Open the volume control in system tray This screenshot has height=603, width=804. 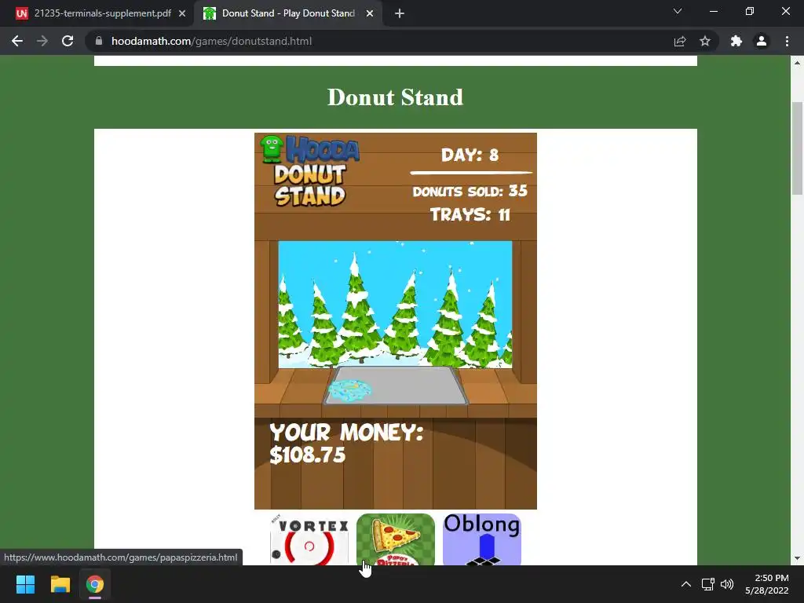[727, 584]
